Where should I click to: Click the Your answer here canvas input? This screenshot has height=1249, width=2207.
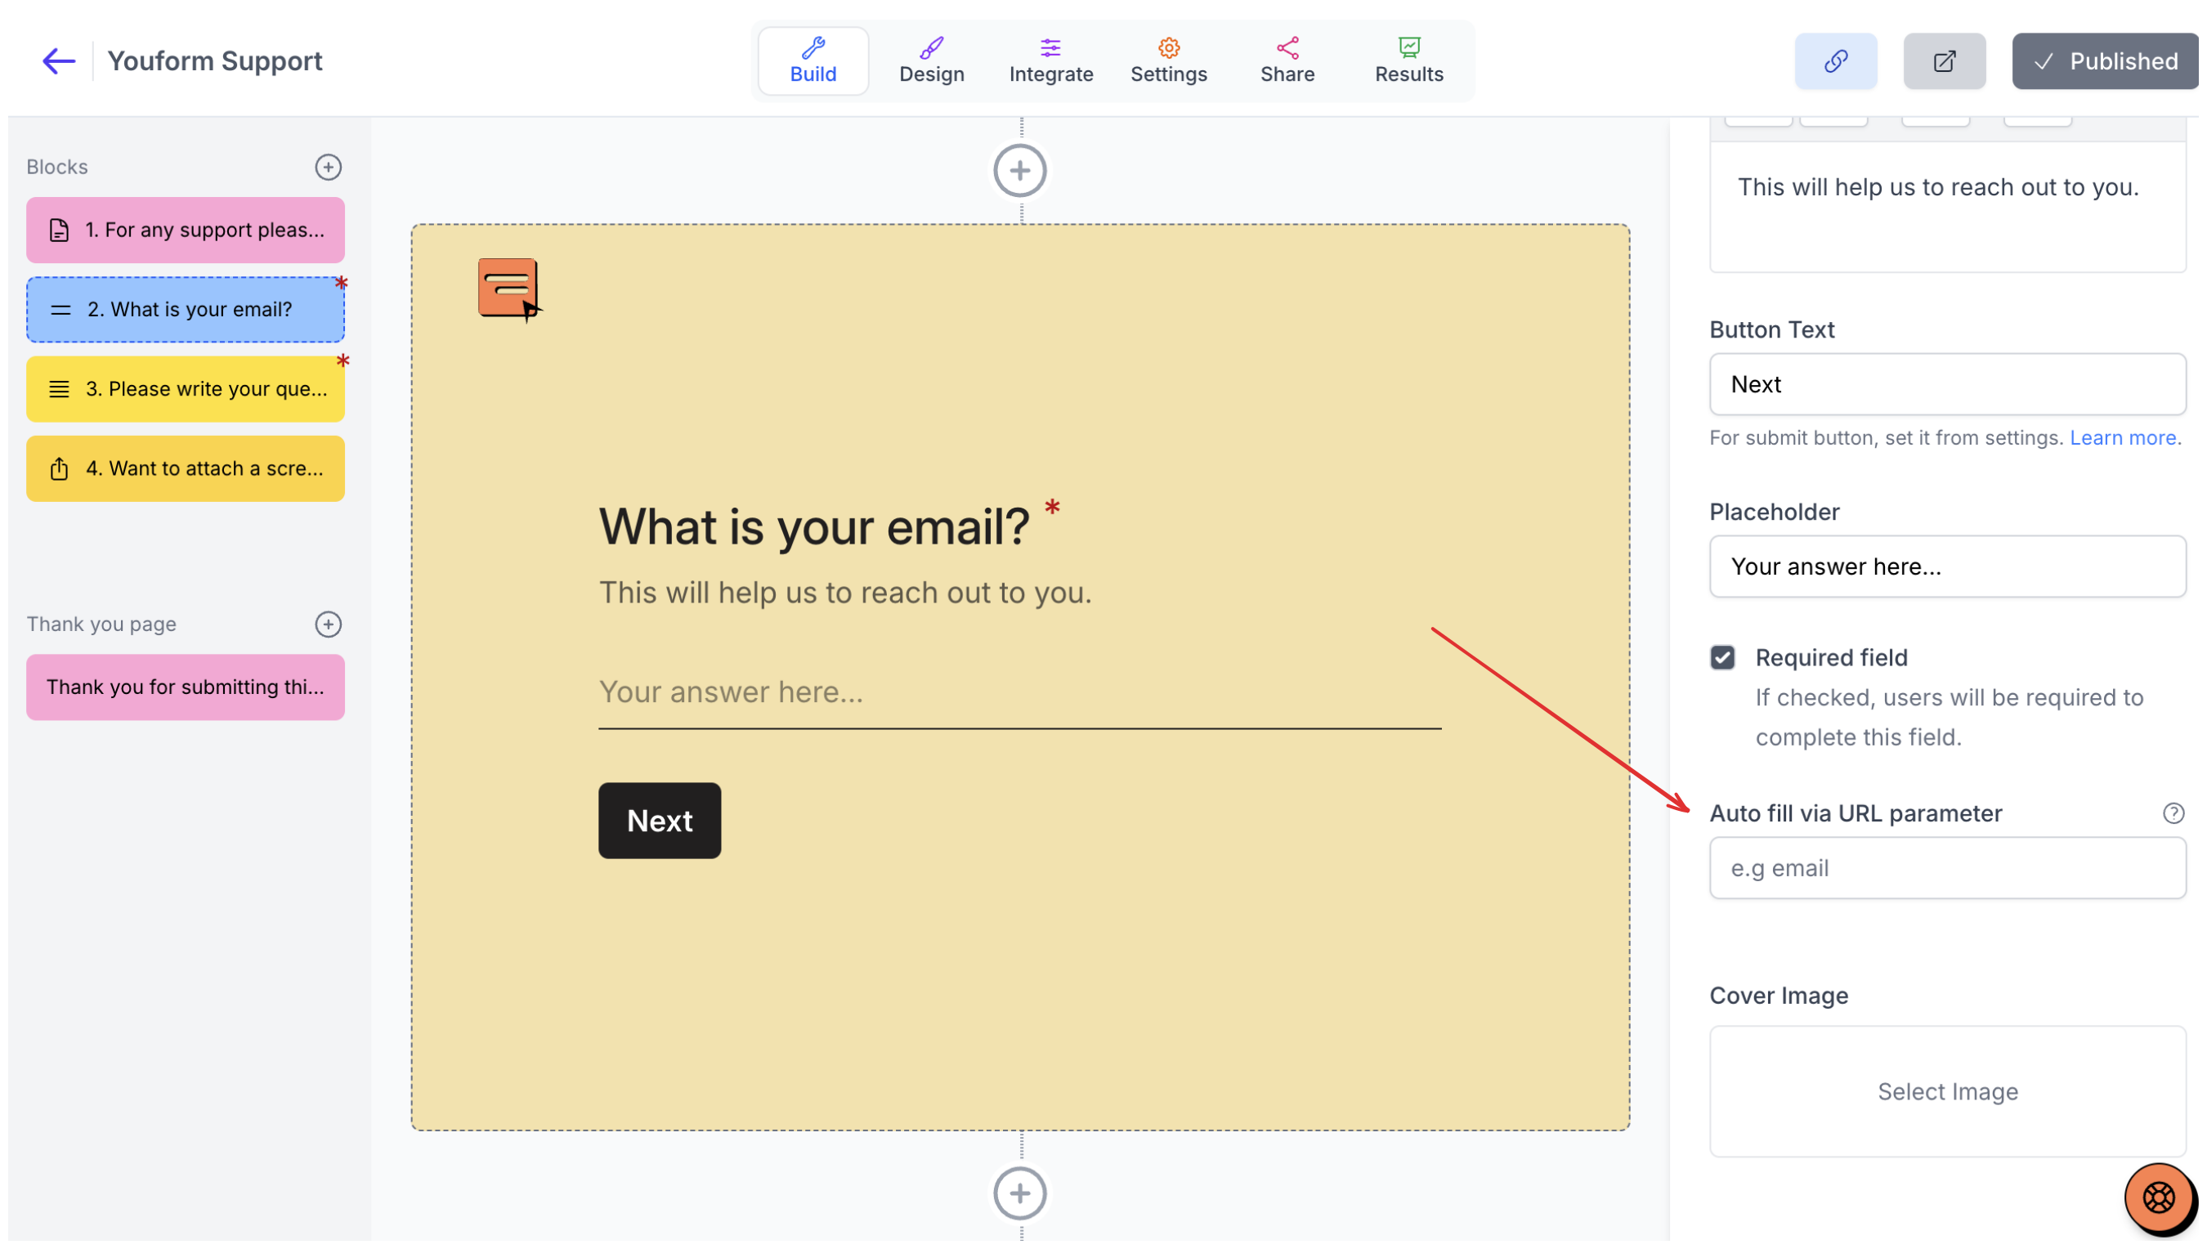coord(1019,693)
